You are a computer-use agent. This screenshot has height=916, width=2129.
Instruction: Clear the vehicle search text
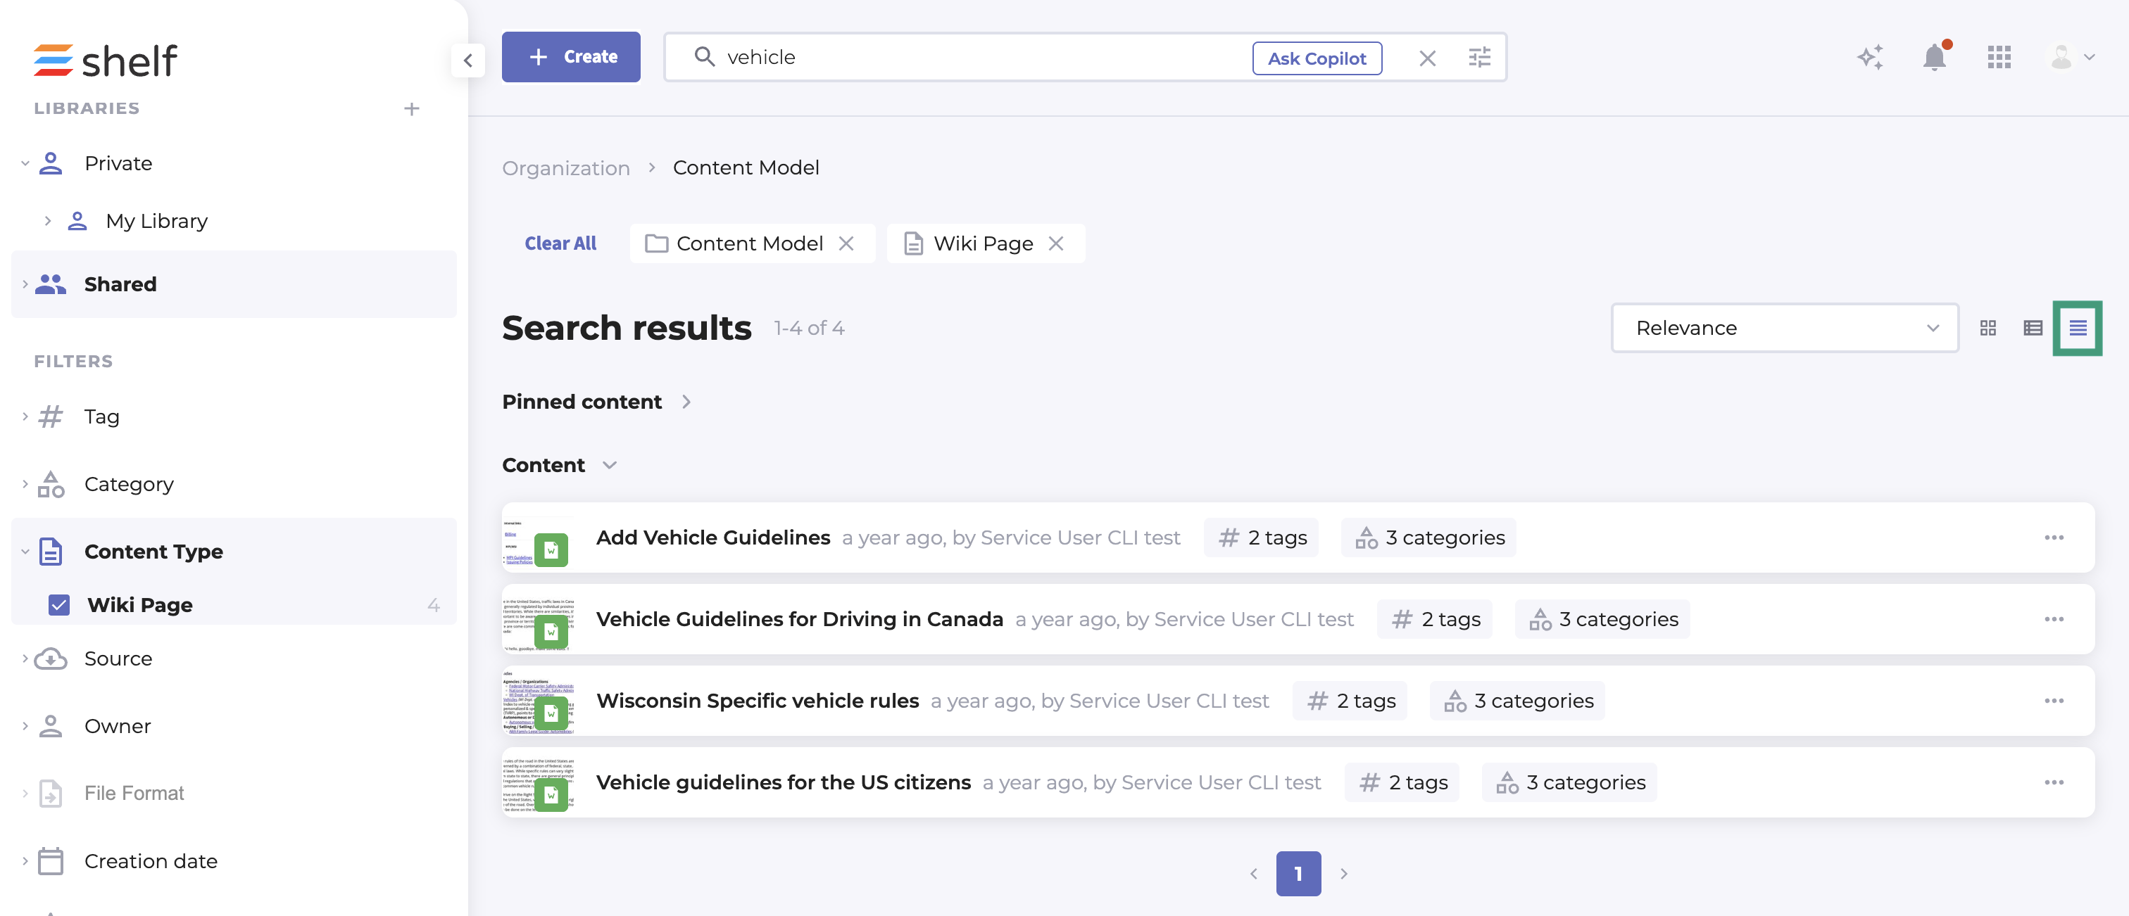coord(1427,58)
